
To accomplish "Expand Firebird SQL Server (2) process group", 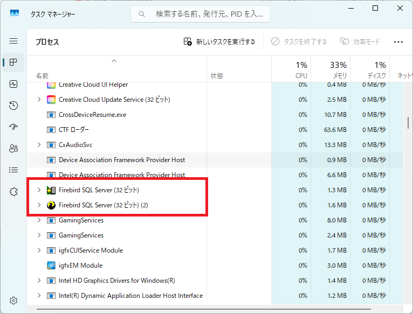I will (39, 205).
